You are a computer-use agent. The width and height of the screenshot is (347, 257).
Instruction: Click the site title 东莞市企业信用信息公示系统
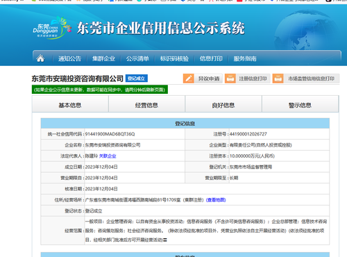[x=161, y=28]
